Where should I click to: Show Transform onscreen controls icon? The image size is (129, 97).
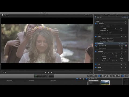121,51
